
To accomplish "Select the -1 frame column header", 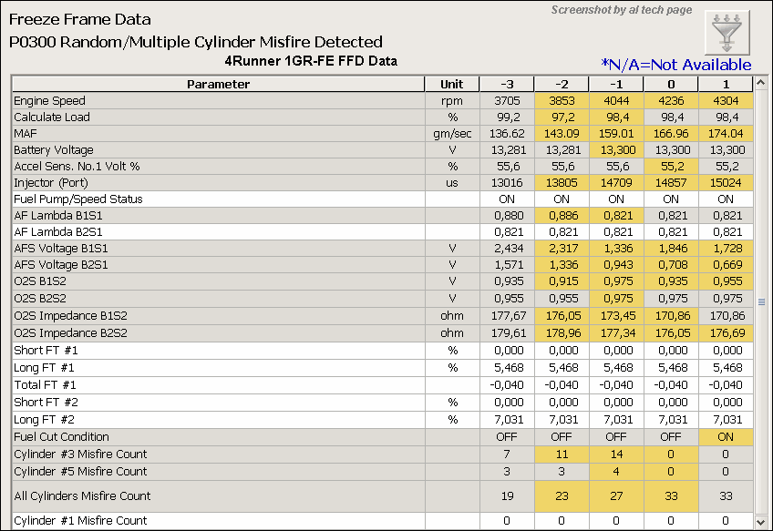I will tap(616, 85).
